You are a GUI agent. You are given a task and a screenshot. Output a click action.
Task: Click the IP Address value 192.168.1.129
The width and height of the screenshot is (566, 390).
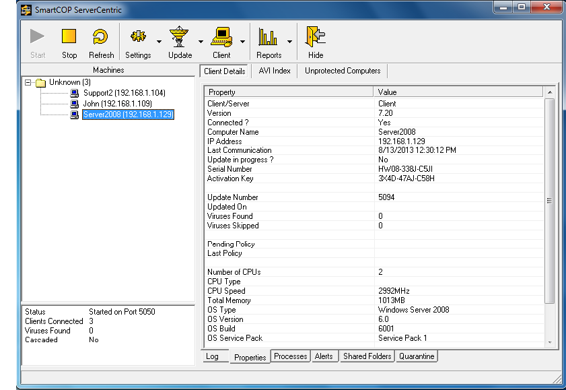(401, 141)
